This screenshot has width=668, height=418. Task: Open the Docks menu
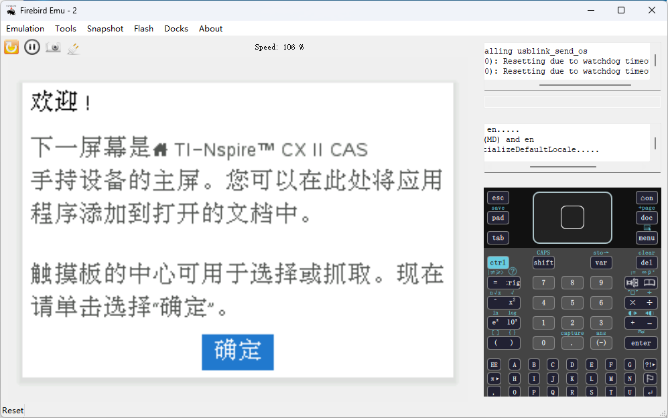[x=176, y=29]
